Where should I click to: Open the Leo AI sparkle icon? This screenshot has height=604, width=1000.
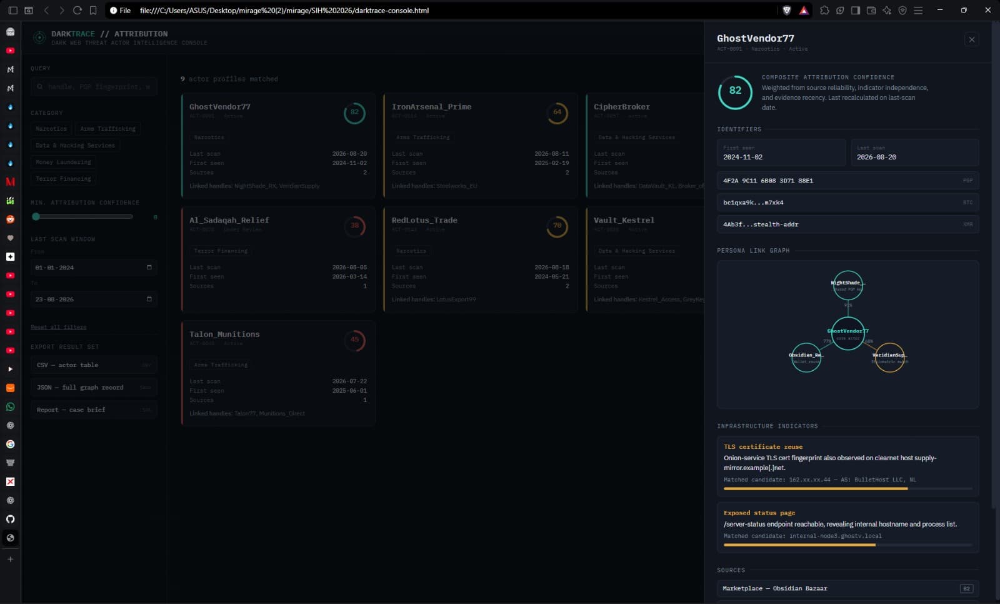point(887,11)
